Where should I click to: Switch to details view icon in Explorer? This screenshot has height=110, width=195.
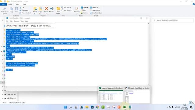(190, 103)
